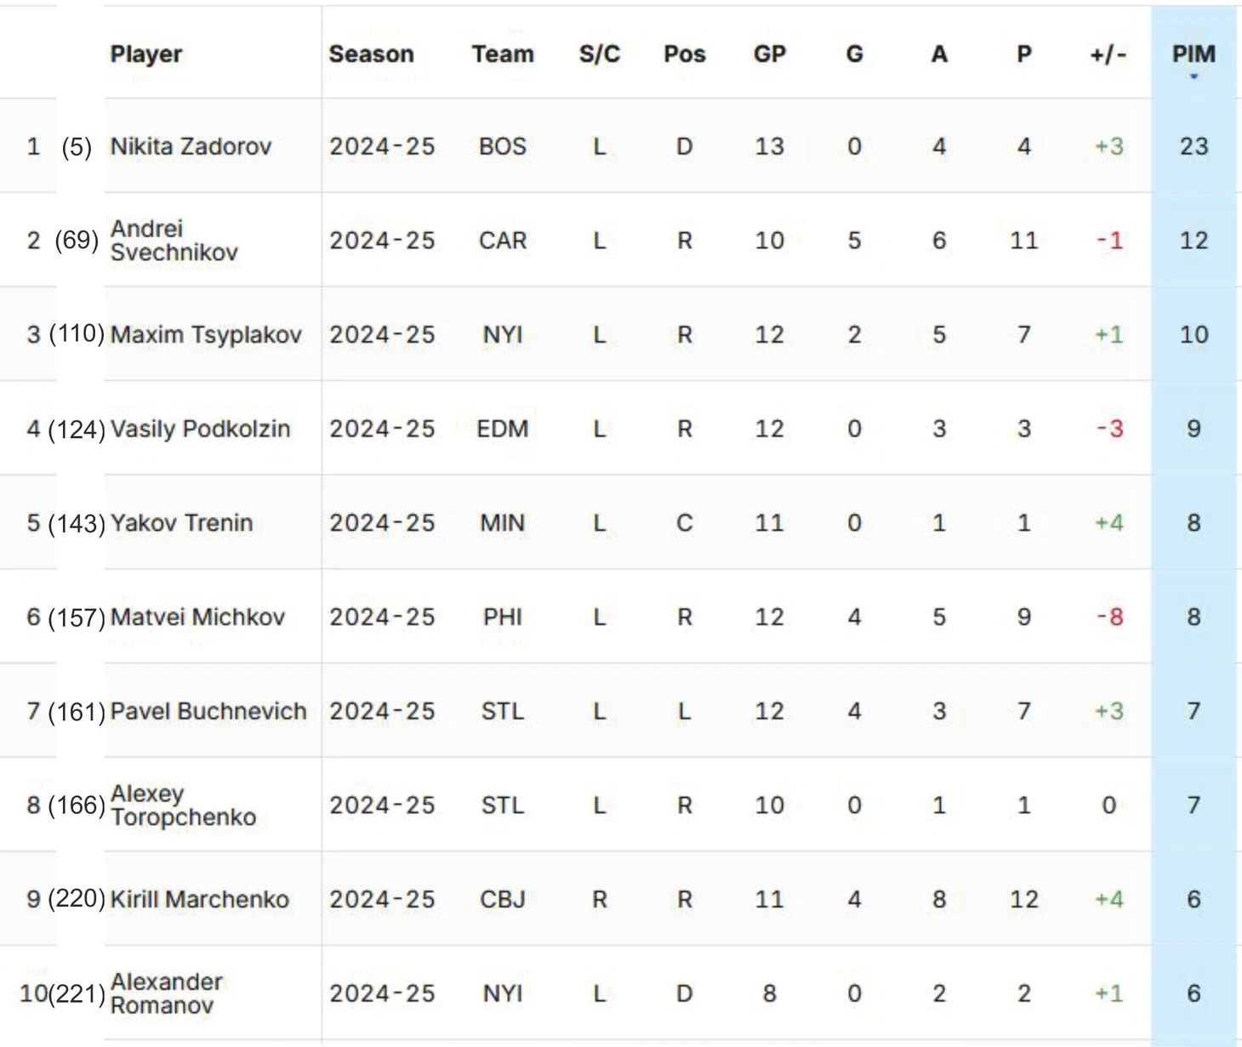Sort by the Season column header
1242x1047 pixels.
(372, 54)
